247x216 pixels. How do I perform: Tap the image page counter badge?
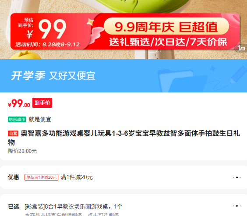241,48
